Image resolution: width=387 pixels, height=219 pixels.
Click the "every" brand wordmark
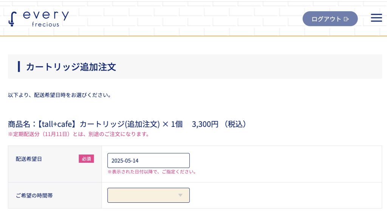(46, 16)
